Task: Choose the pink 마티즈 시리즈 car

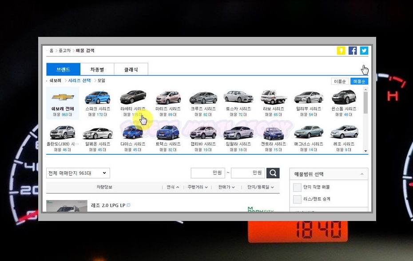Action: [168, 103]
